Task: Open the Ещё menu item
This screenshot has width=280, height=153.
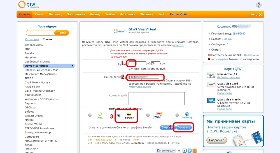Action: (161, 14)
